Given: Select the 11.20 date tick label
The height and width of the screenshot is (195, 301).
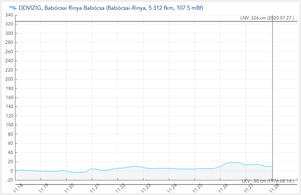Looking at the screenshot, I should click(x=69, y=187).
